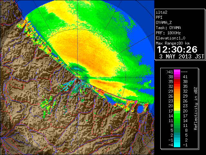Click the radar site at crosshair center
This screenshot has width=206, height=155.
78,77
